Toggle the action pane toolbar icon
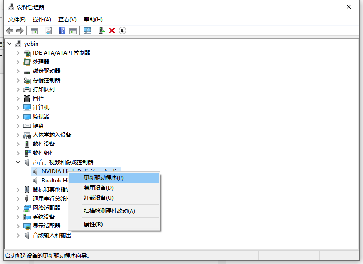The image size is (363, 264). (73, 31)
